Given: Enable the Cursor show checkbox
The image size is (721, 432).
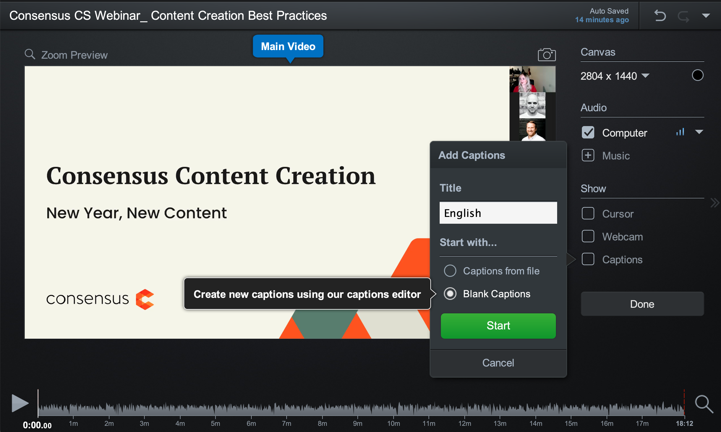Looking at the screenshot, I should 588,213.
